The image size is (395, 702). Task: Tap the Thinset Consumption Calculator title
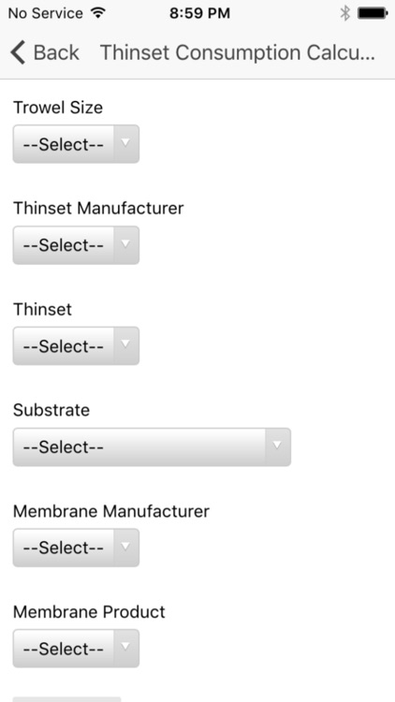tap(238, 52)
